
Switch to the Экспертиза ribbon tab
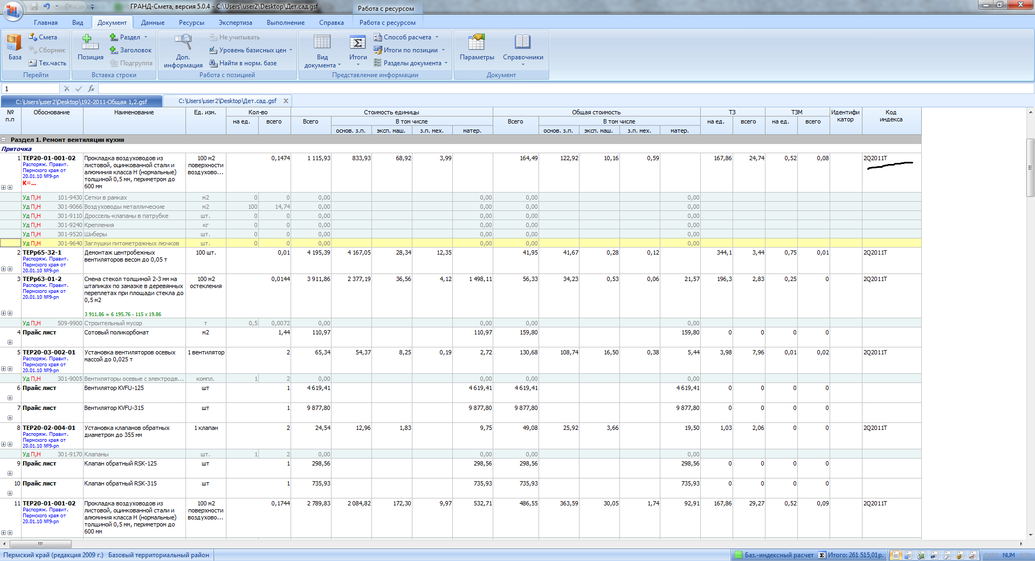235,23
